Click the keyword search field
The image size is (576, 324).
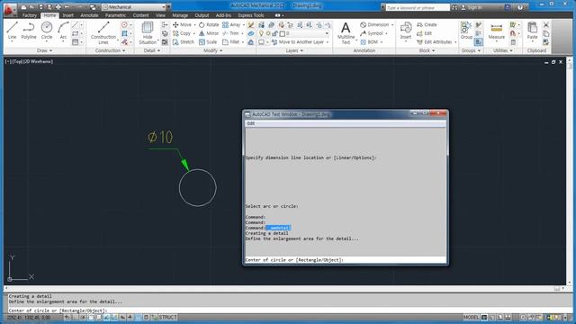tap(418, 7)
